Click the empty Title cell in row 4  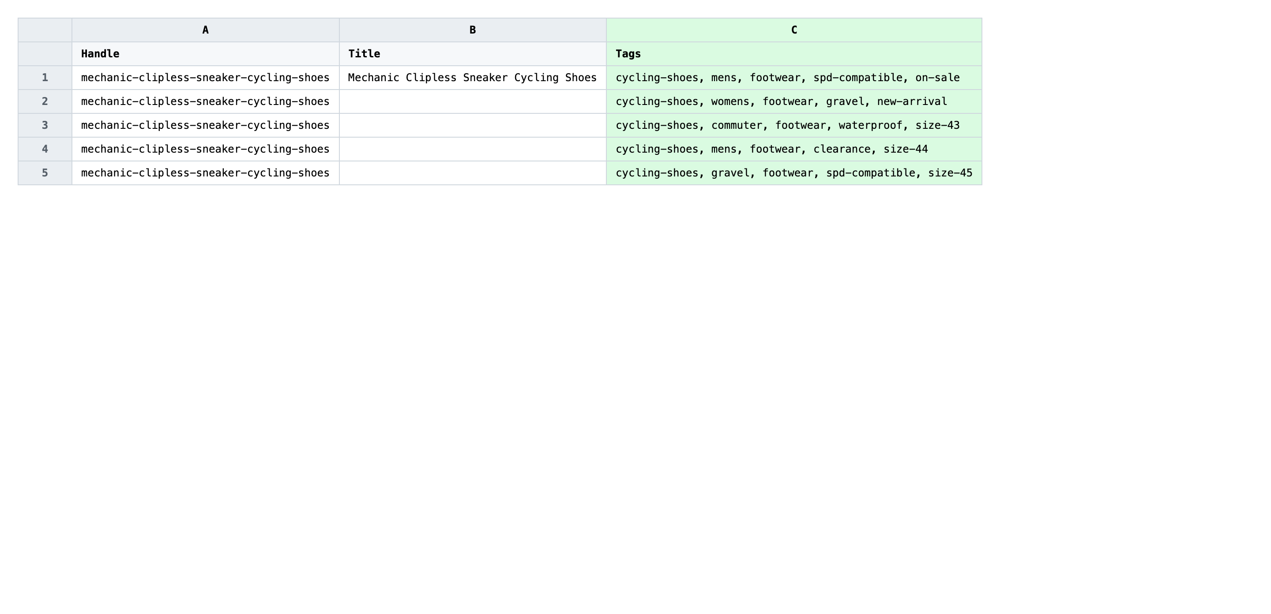(x=473, y=149)
